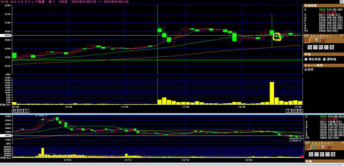The height and width of the screenshot is (166, 344).
Task: Click the 3025 price marker on lower chart axis
Action: (6, 136)
